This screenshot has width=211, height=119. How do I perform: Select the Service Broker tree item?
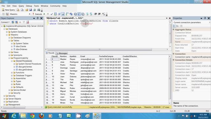click(x=19, y=90)
